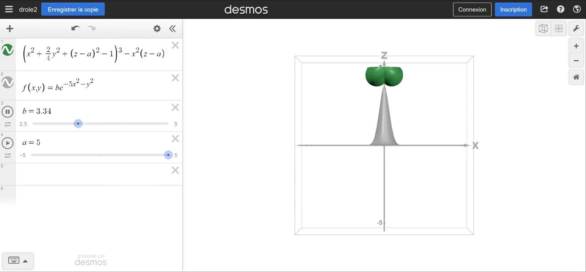This screenshot has height=272, width=586.
Task: Click the Connexion button
Action: tap(472, 9)
